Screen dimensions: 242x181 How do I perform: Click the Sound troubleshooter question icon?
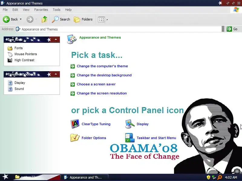pos(10,89)
